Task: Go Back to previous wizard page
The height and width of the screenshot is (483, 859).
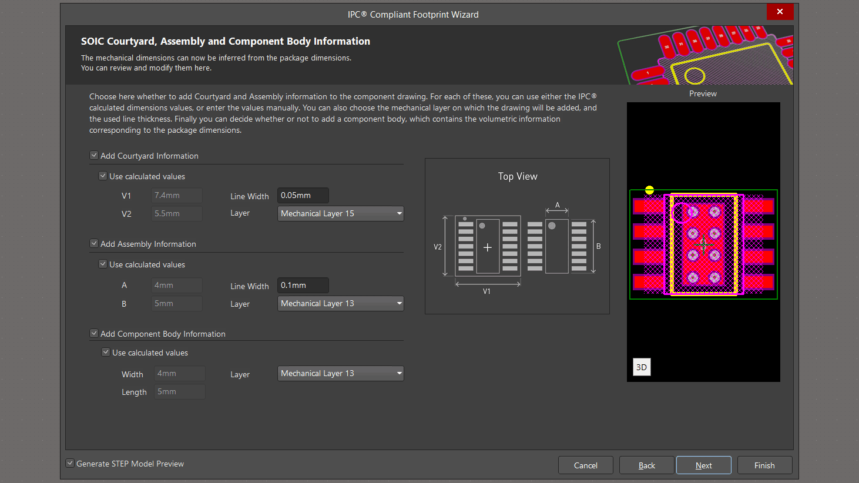Action: (x=646, y=465)
